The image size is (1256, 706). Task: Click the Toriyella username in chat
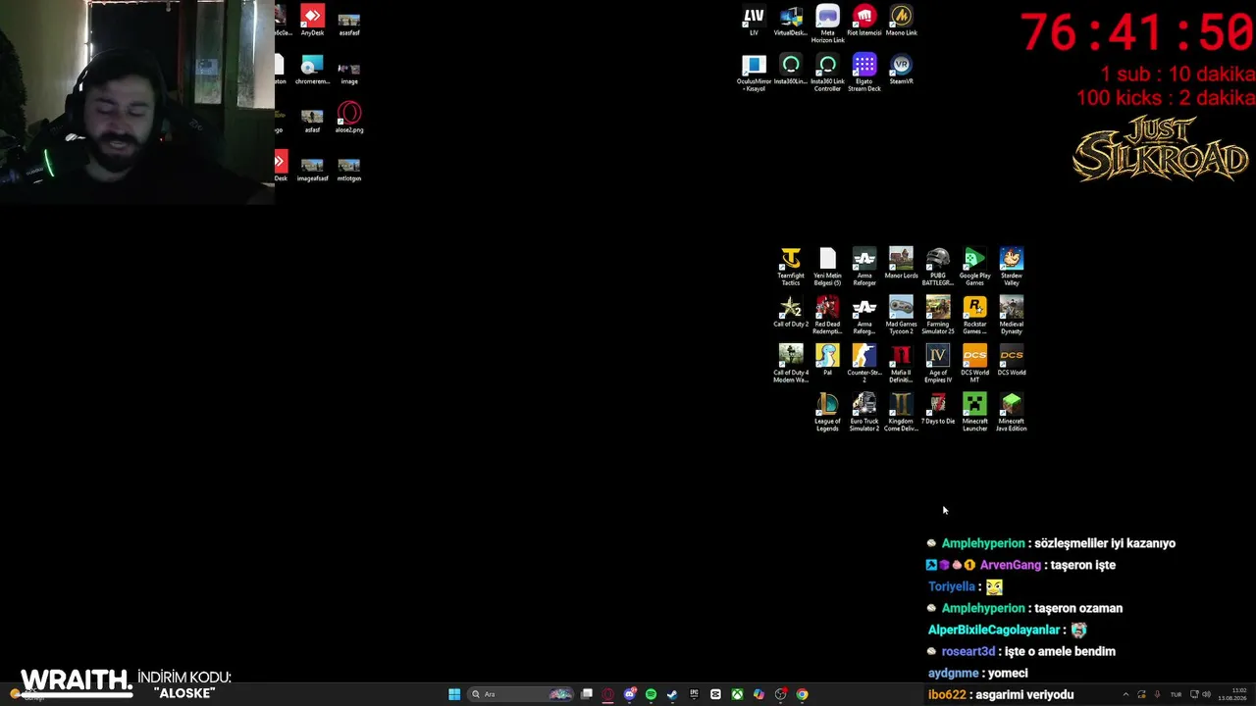952,586
